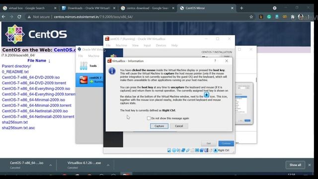Viewport: 318px width, 179px height.
Task: Click CentOS-7-x86_64-DVD-2009.torrent link
Action: pyautogui.click(x=34, y=83)
